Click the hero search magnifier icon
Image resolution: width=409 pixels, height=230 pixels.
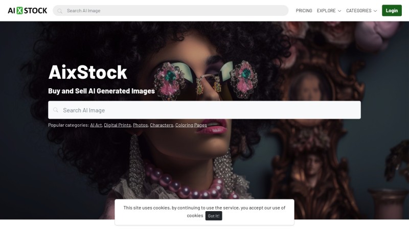tap(56, 110)
